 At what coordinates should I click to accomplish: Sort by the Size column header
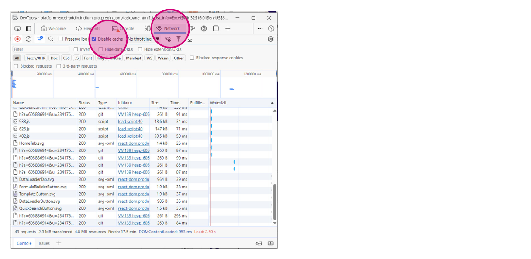pos(159,103)
